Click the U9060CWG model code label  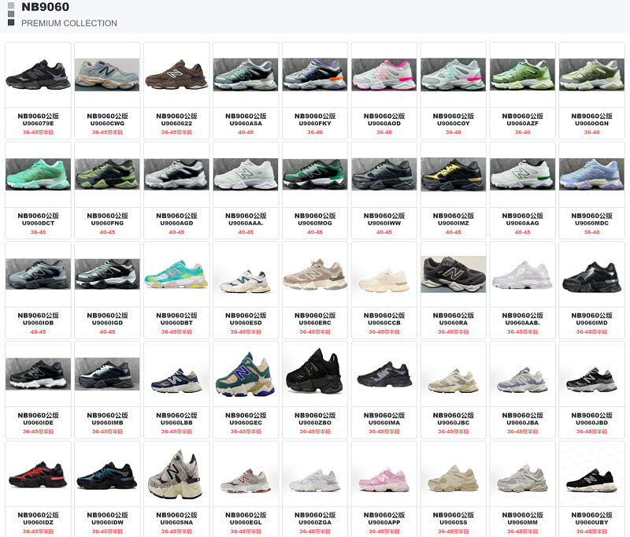point(107,124)
